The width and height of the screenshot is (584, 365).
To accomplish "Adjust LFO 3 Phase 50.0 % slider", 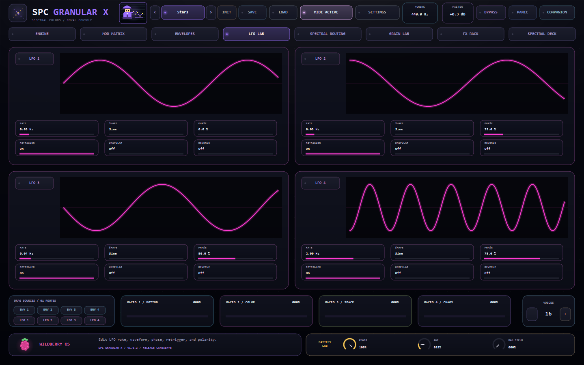I will pyautogui.click(x=235, y=253).
